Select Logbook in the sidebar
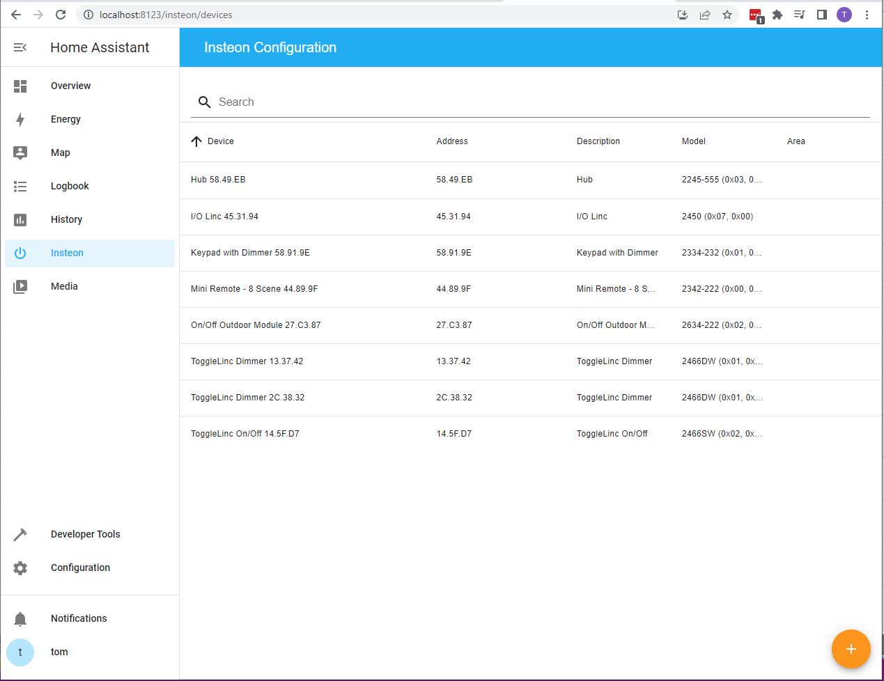 [20, 186]
